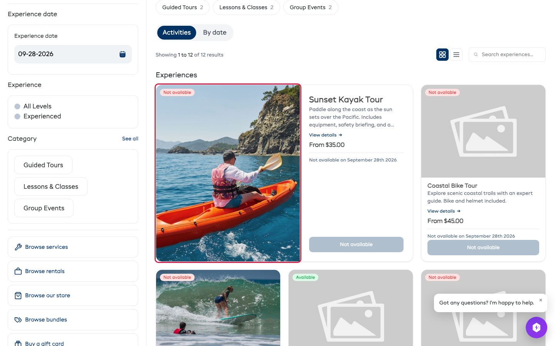The image size is (555, 346).
Task: Open Browse bundles link
Action: coord(73,319)
